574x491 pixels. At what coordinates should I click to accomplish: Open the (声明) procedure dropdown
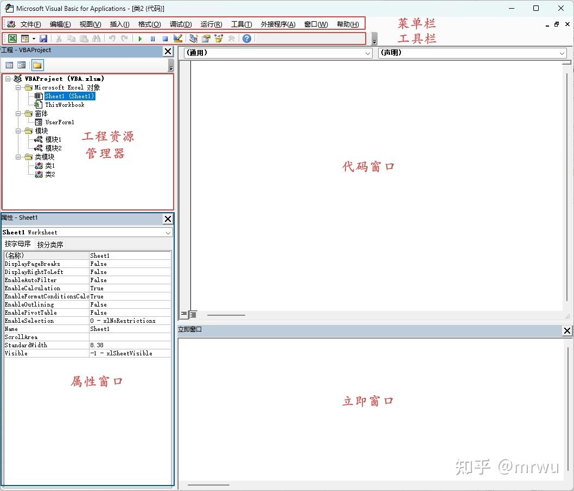(562, 53)
